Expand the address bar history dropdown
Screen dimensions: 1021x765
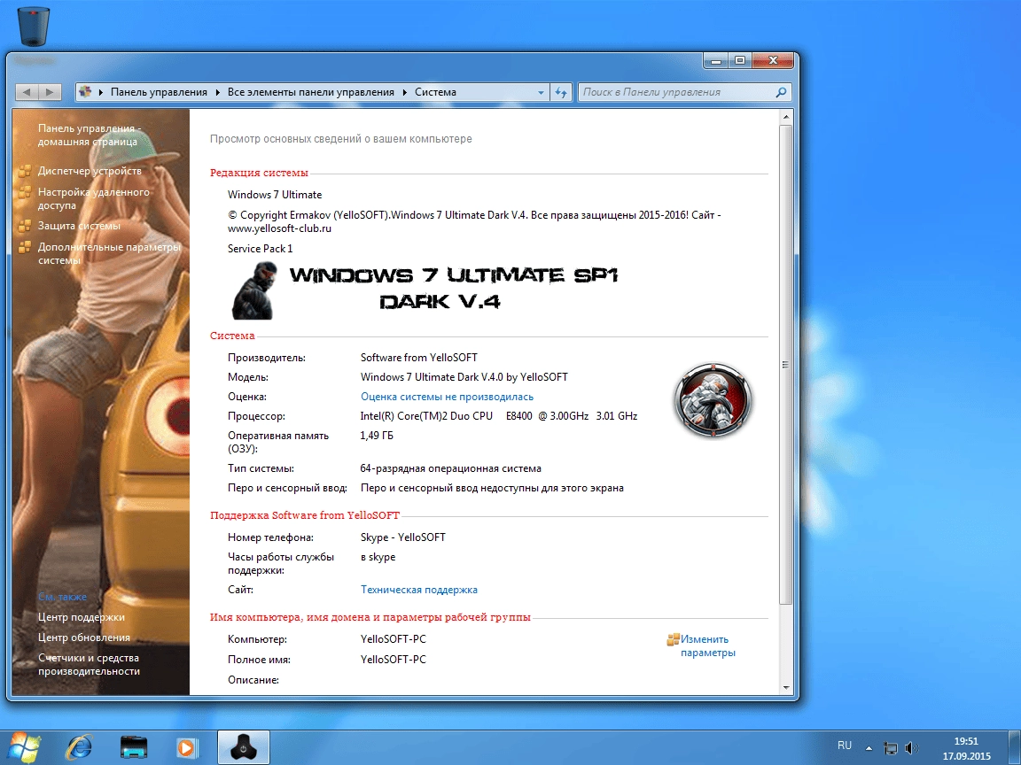tap(541, 92)
